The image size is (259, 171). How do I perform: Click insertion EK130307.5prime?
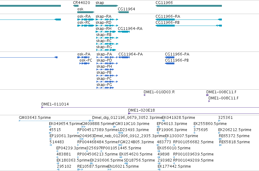point(166,139)
